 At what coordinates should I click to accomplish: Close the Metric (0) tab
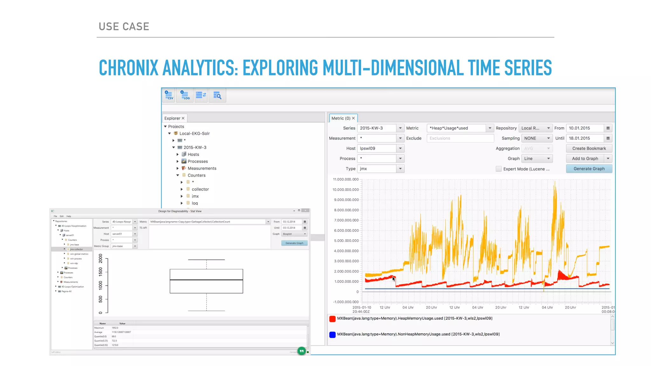pos(353,118)
